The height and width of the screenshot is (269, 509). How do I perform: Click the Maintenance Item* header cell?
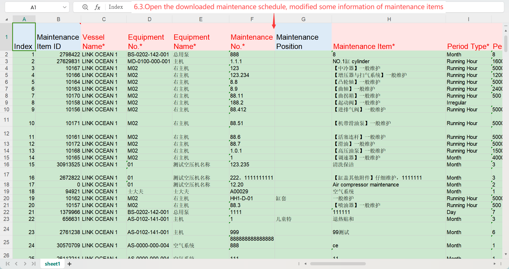click(389, 37)
